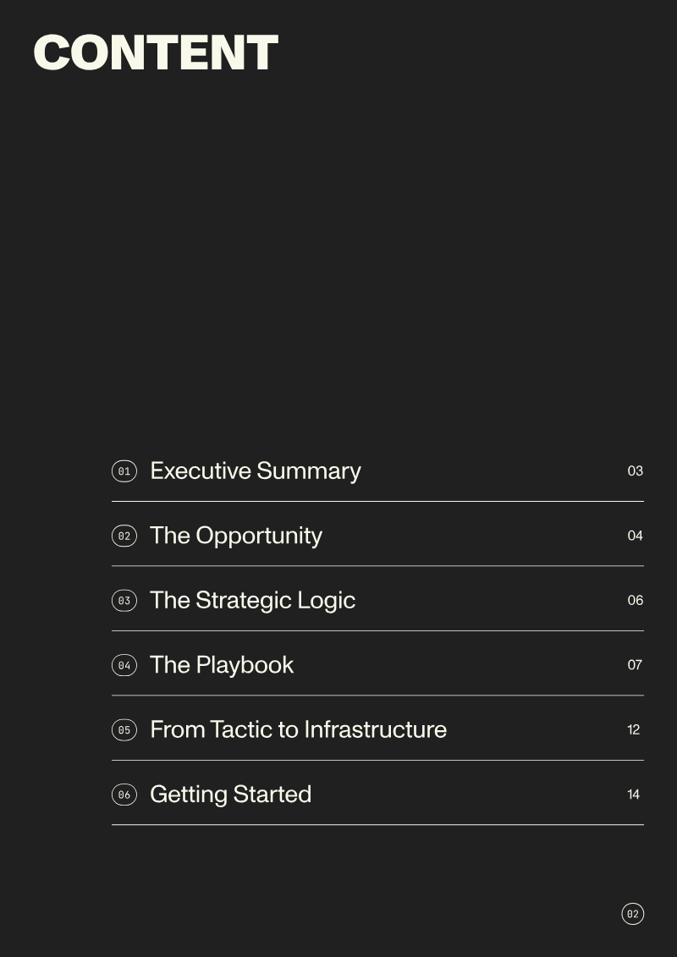Click the 02 badge beside The Opportunity

124,536
